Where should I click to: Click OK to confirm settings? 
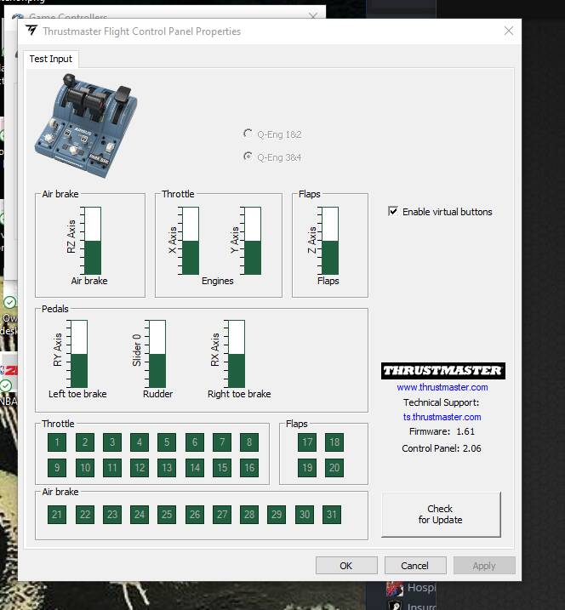click(345, 566)
